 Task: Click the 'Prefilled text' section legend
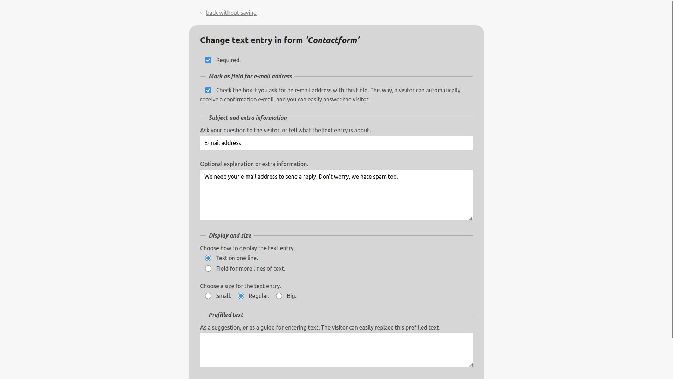coord(226,315)
